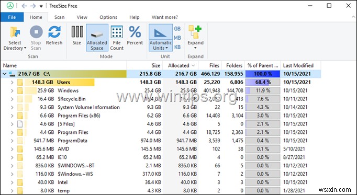The height and width of the screenshot is (195, 357).
Task: Open the Help tab
Action: coord(135,17)
